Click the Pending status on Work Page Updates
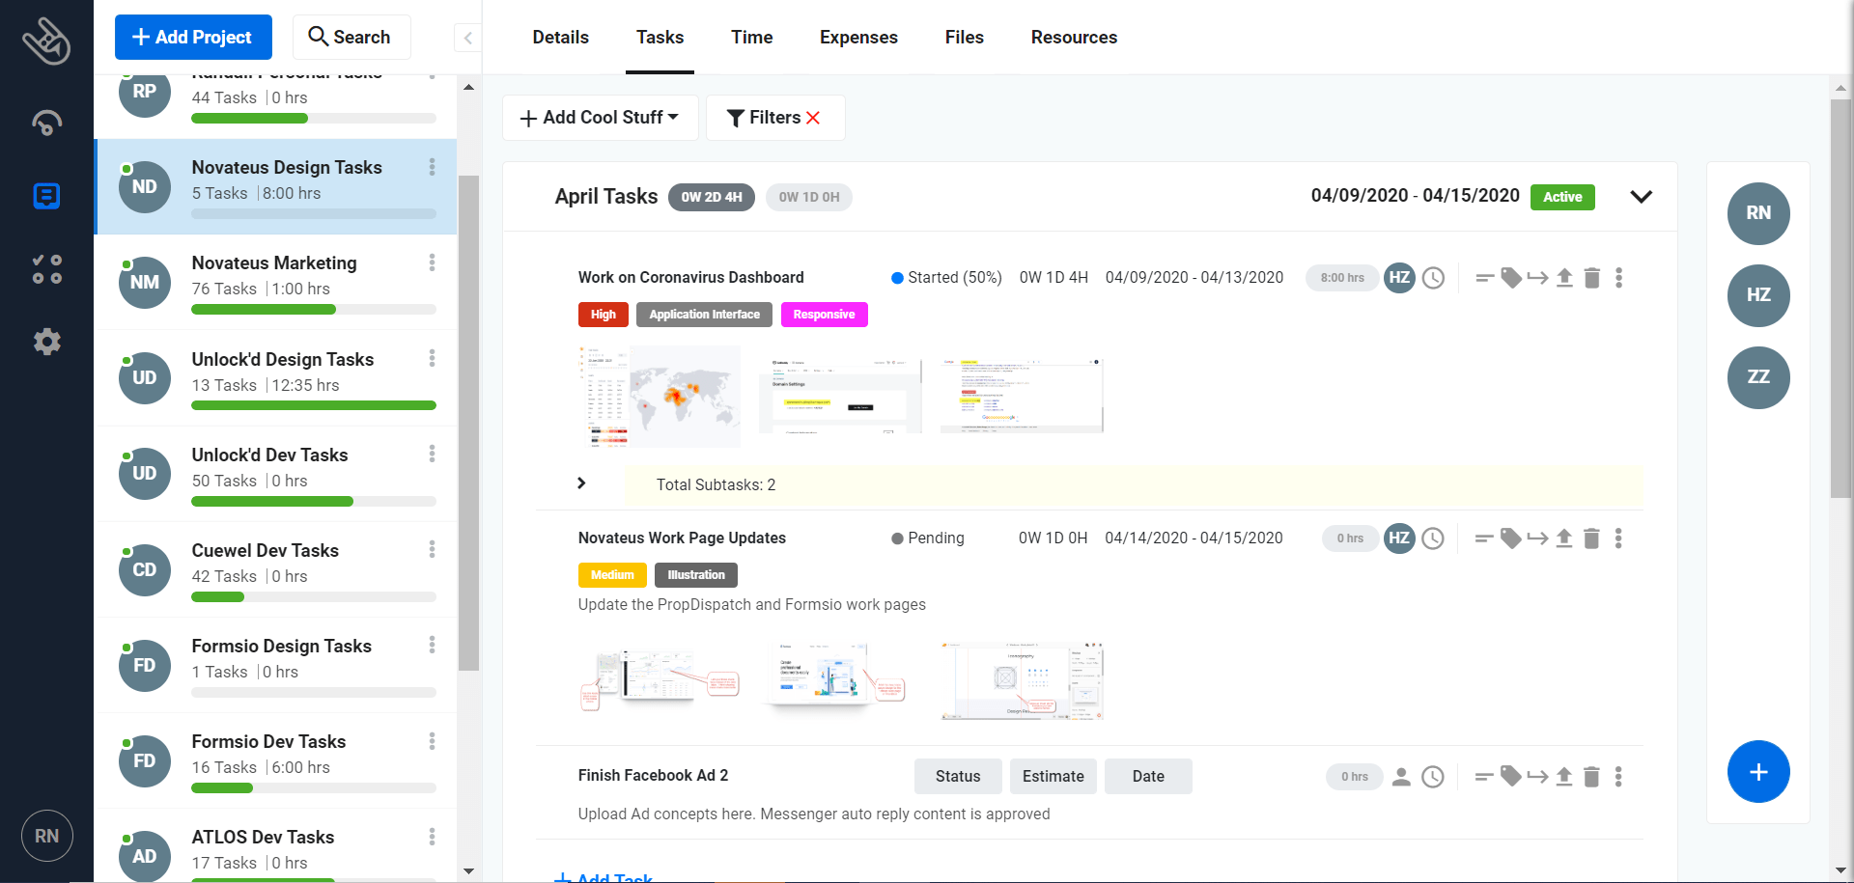The height and width of the screenshot is (883, 1854). click(928, 538)
